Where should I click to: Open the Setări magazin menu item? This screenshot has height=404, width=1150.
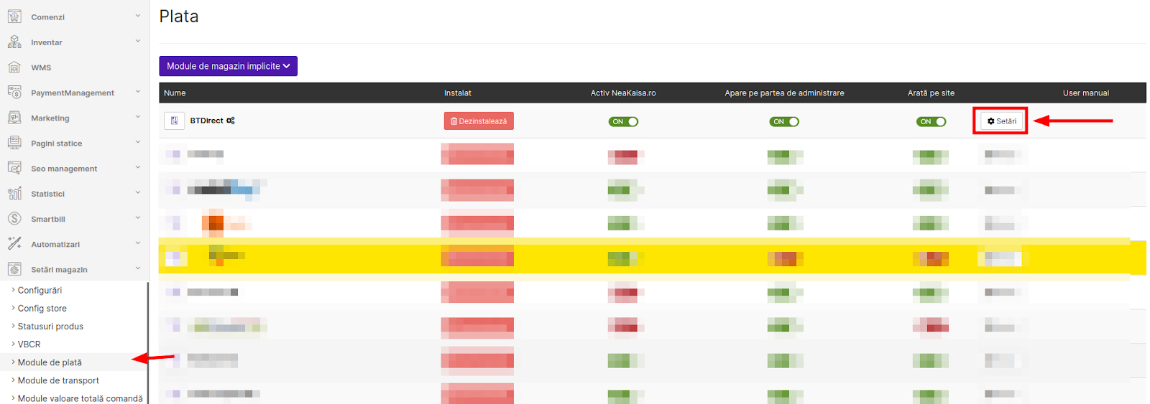(x=59, y=270)
